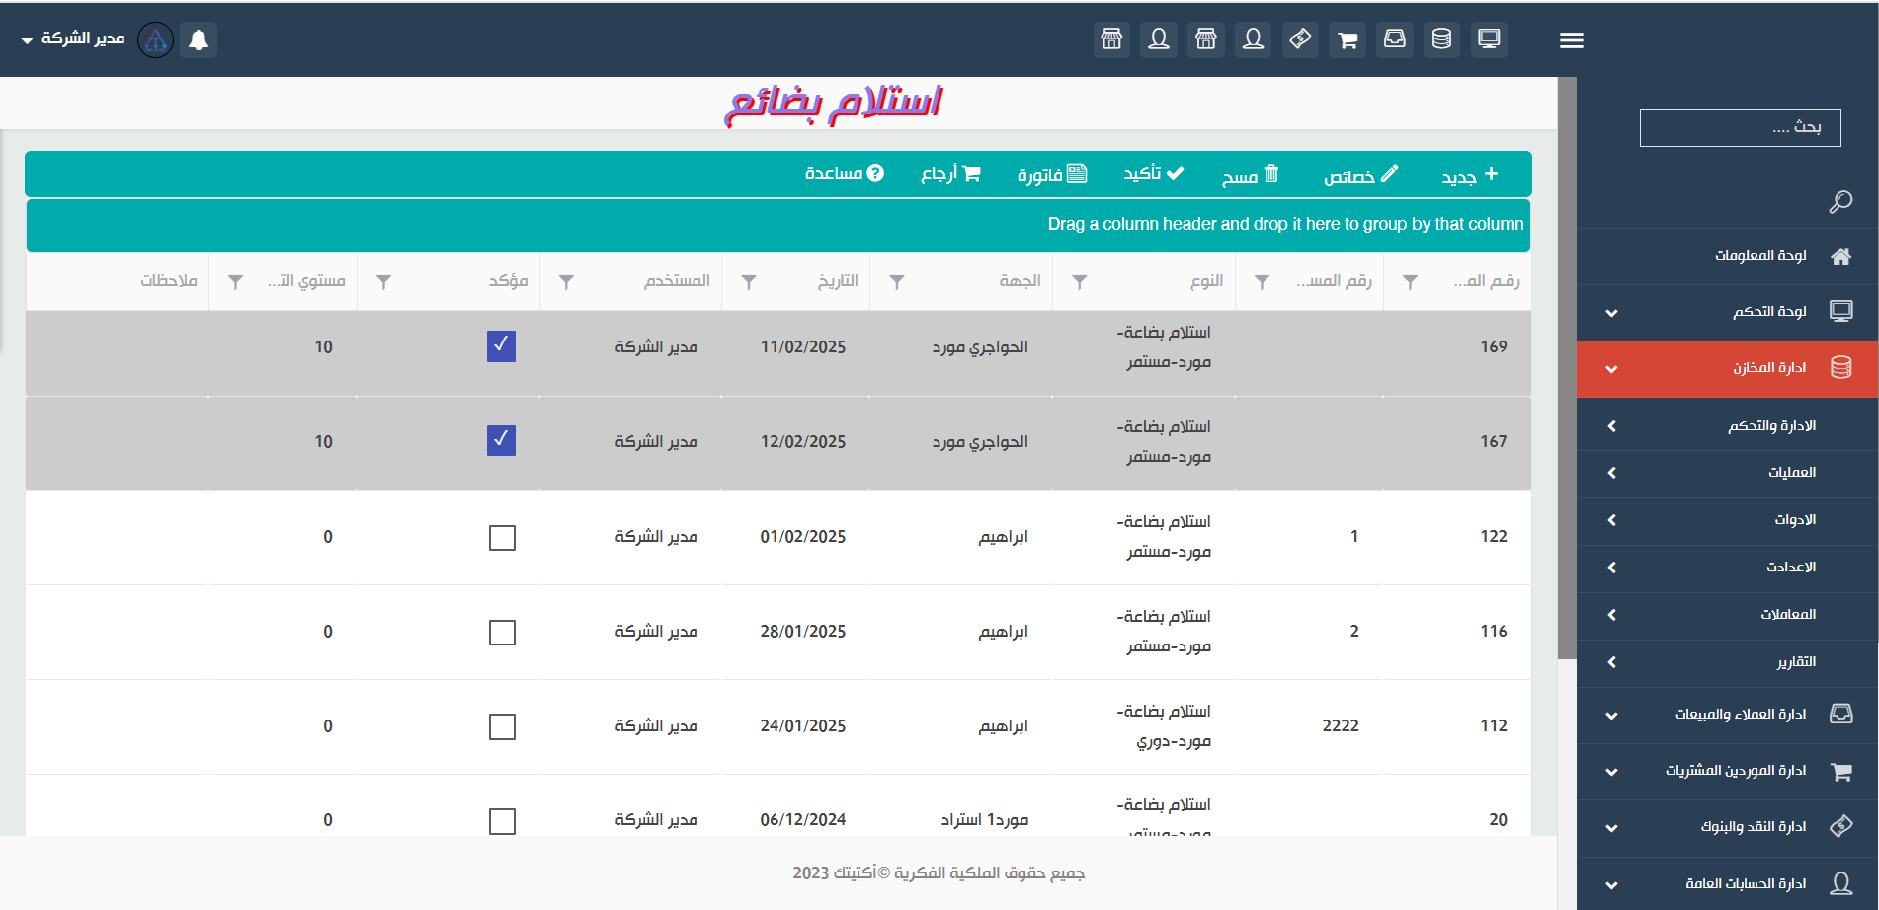Click the shopping cart icon in top navbar
This screenshot has height=910, width=1879.
pos(1348,39)
